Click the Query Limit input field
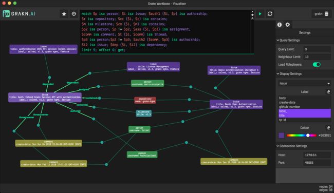 click(317, 49)
